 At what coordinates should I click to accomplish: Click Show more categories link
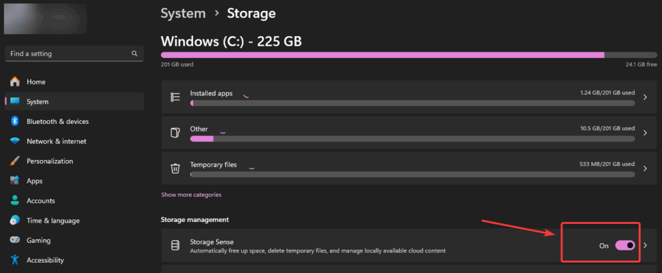191,195
